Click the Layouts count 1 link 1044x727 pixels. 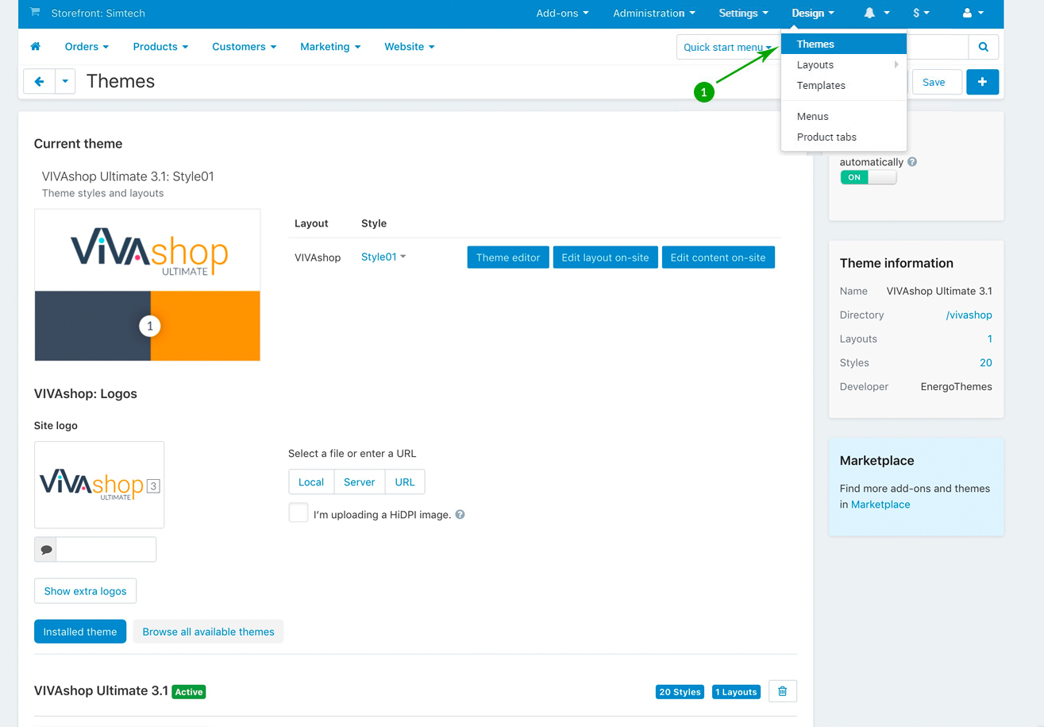click(x=990, y=338)
